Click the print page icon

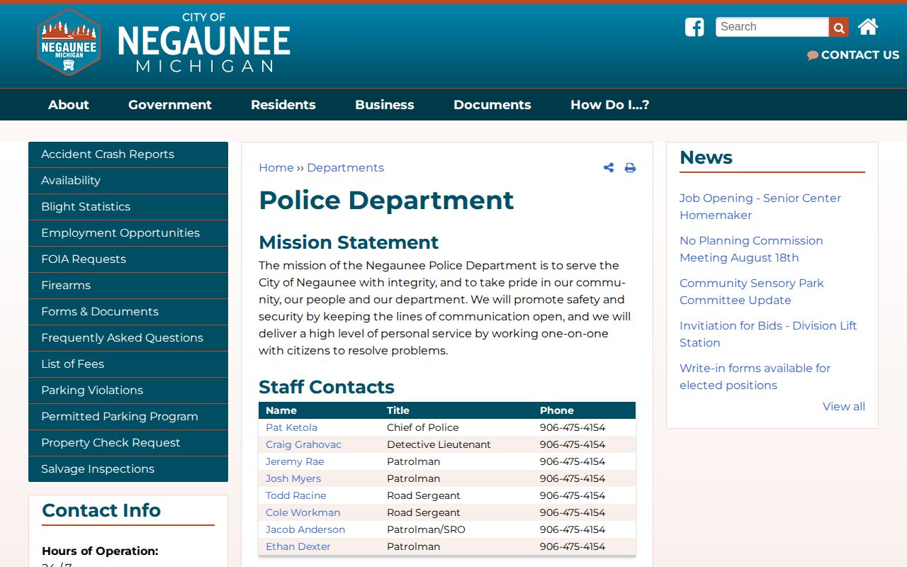pos(630,168)
